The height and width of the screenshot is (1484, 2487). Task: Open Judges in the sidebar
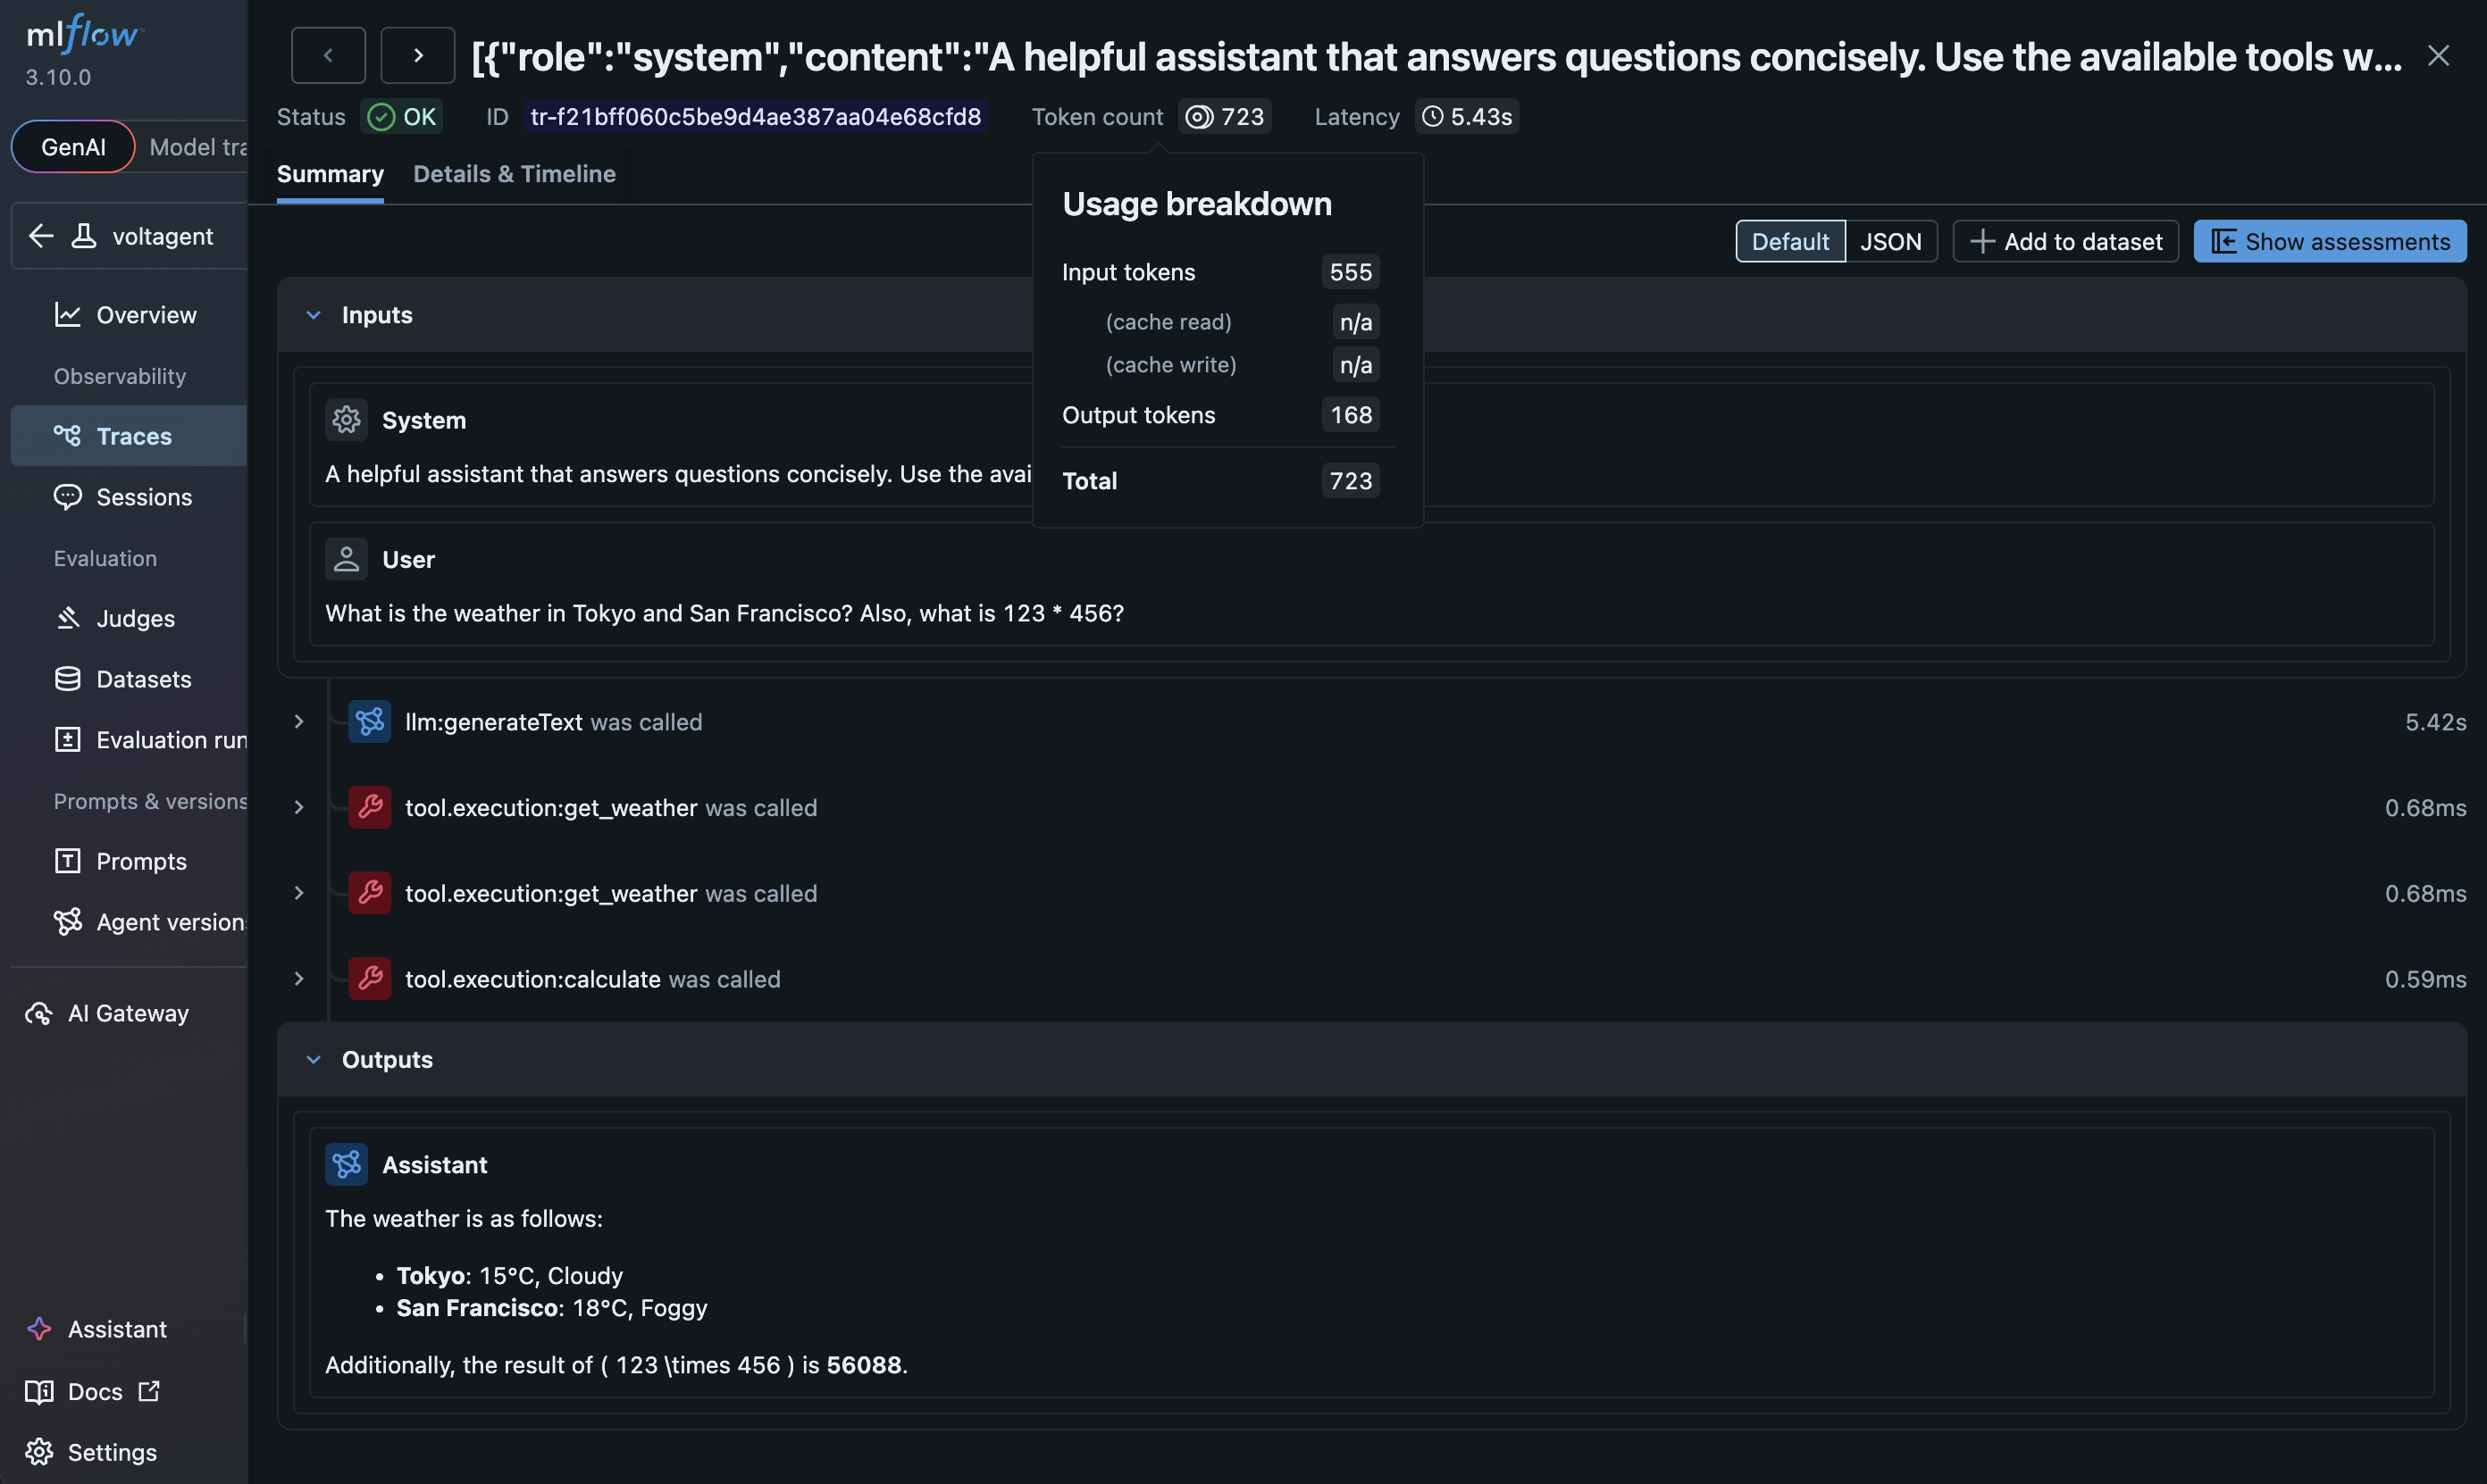point(135,618)
